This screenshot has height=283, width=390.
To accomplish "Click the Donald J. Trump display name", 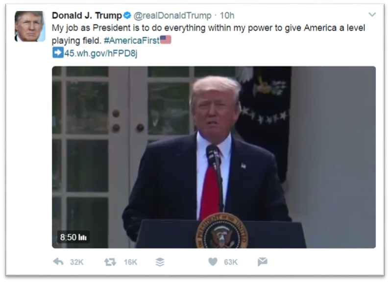I will [87, 15].
